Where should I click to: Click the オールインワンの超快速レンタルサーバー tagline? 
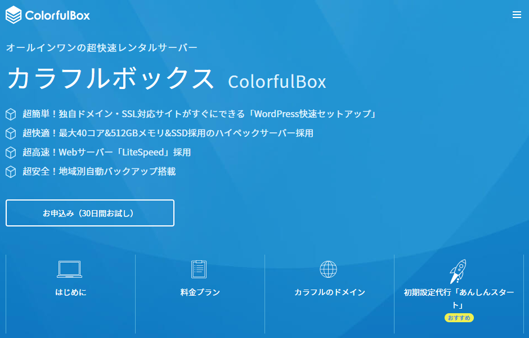click(101, 48)
